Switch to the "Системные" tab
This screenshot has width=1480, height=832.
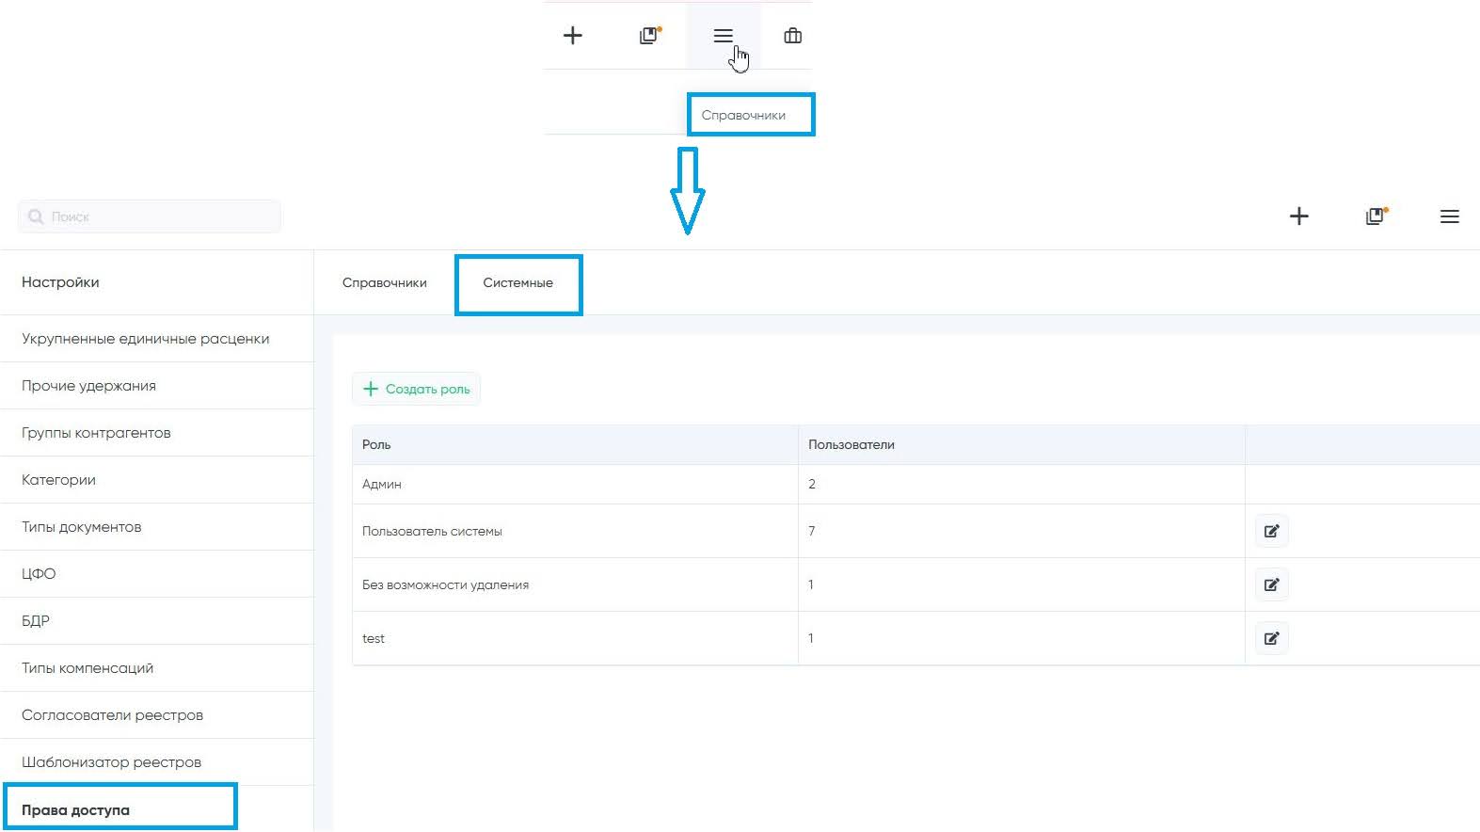coord(517,283)
